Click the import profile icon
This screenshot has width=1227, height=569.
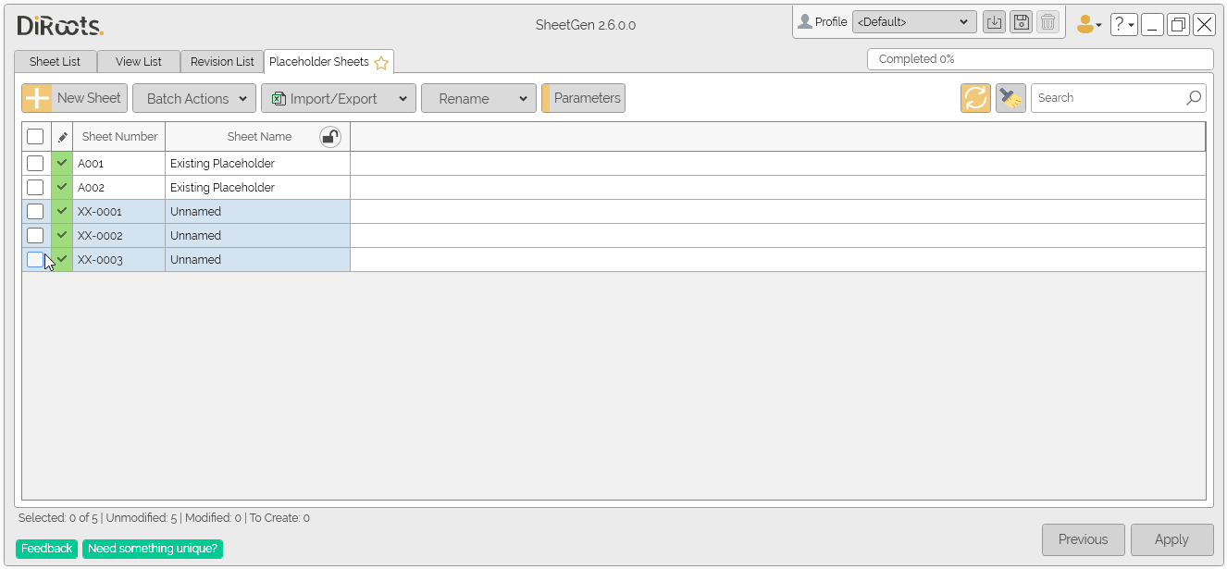(994, 23)
